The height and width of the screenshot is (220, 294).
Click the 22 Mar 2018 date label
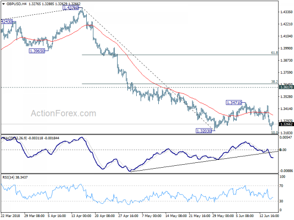[11, 216]
